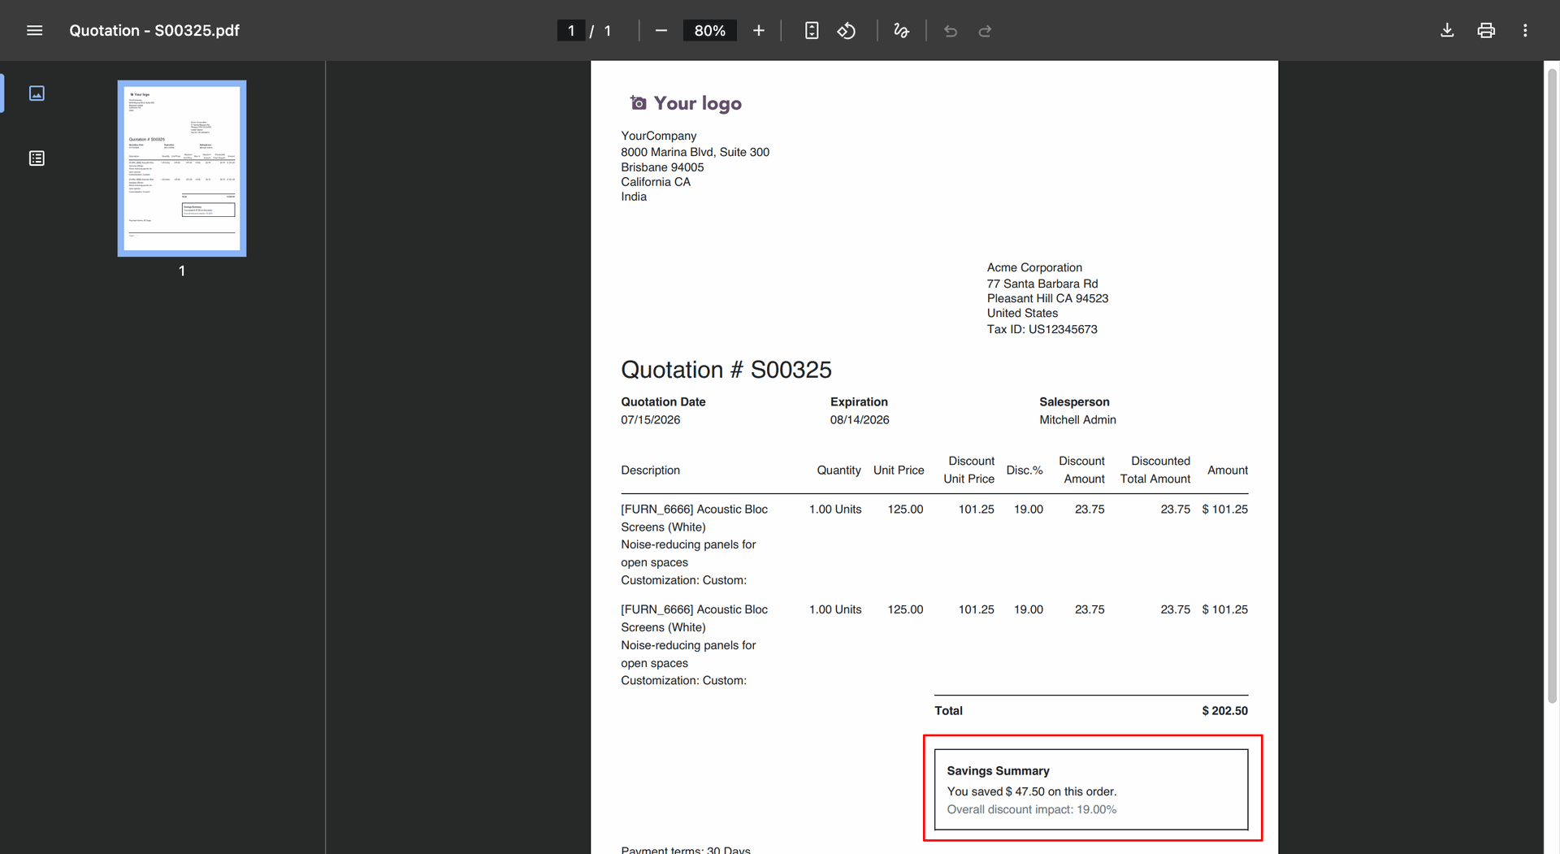1560x854 pixels.
Task: Click the 8000 Marina Blvd address line
Action: (x=695, y=152)
